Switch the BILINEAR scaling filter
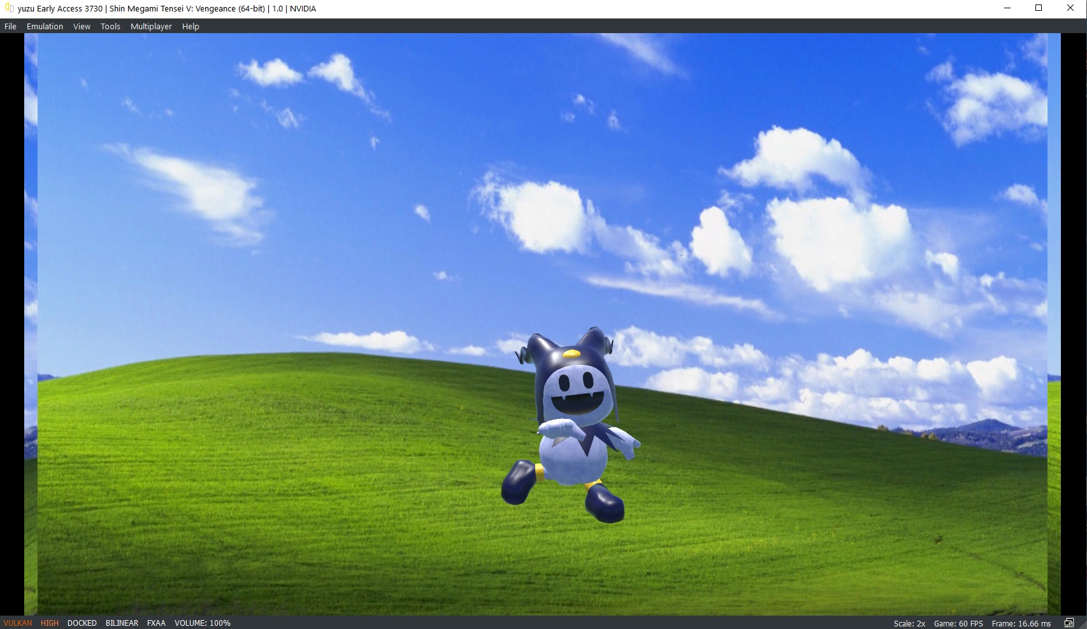This screenshot has width=1087, height=629. 122,623
